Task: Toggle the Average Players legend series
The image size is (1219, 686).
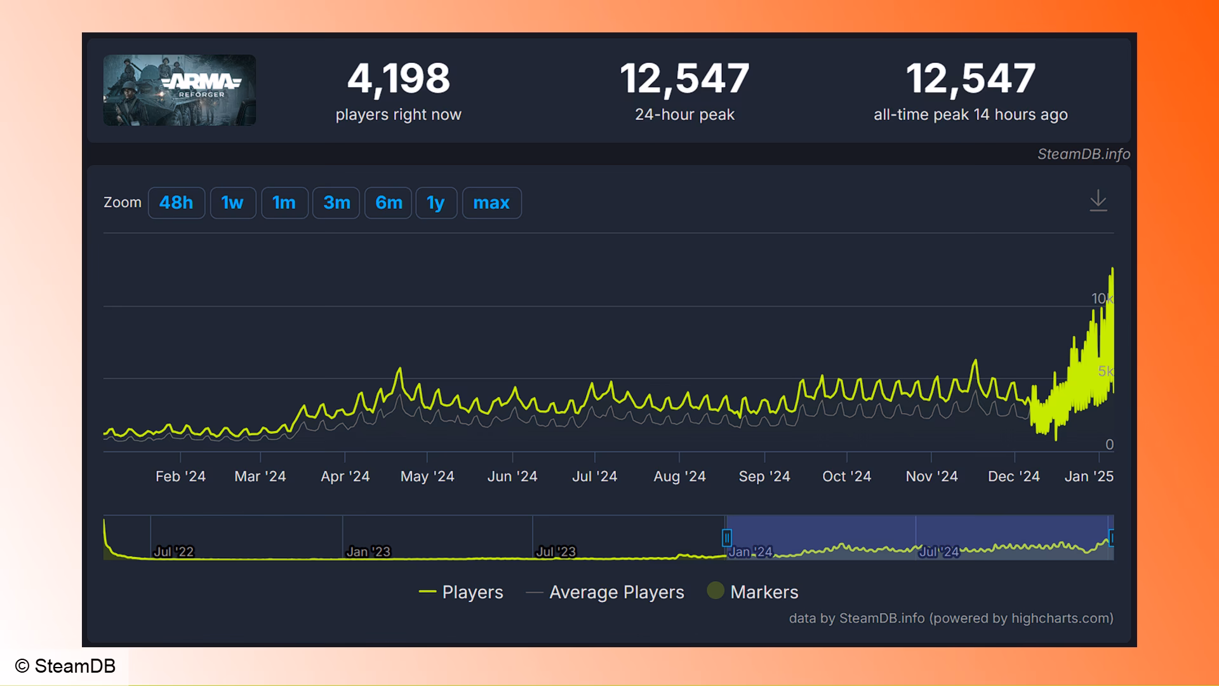Action: coord(605,592)
